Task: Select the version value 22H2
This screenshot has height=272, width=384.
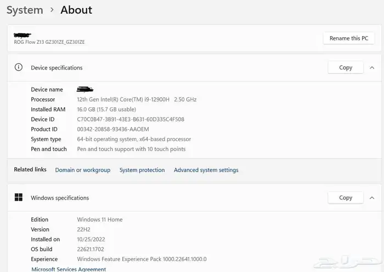Action: 83,229
